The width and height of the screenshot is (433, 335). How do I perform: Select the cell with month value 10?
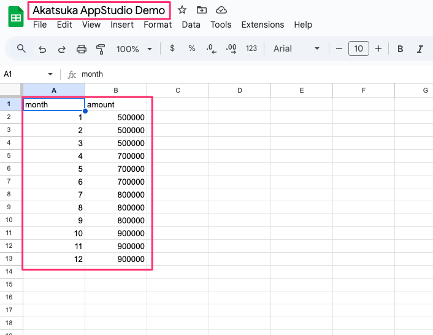(54, 233)
